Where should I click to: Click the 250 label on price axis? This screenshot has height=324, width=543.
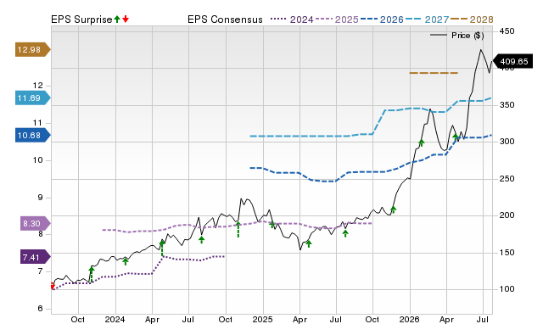click(507, 179)
